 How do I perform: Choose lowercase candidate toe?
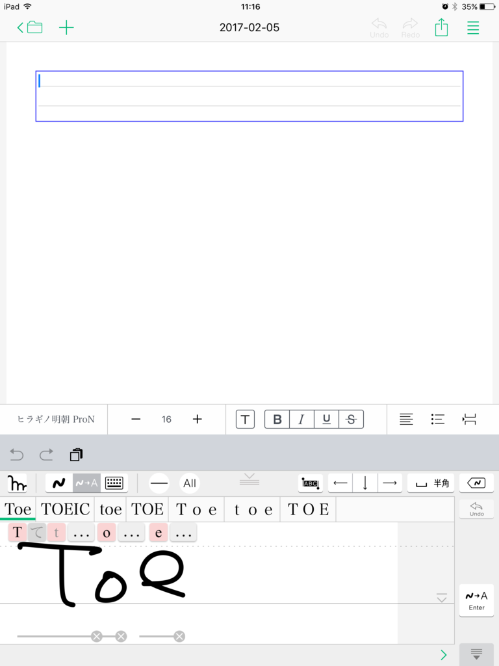(x=110, y=509)
